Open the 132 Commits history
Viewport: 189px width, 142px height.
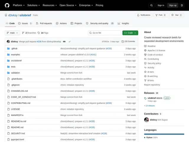128,41
